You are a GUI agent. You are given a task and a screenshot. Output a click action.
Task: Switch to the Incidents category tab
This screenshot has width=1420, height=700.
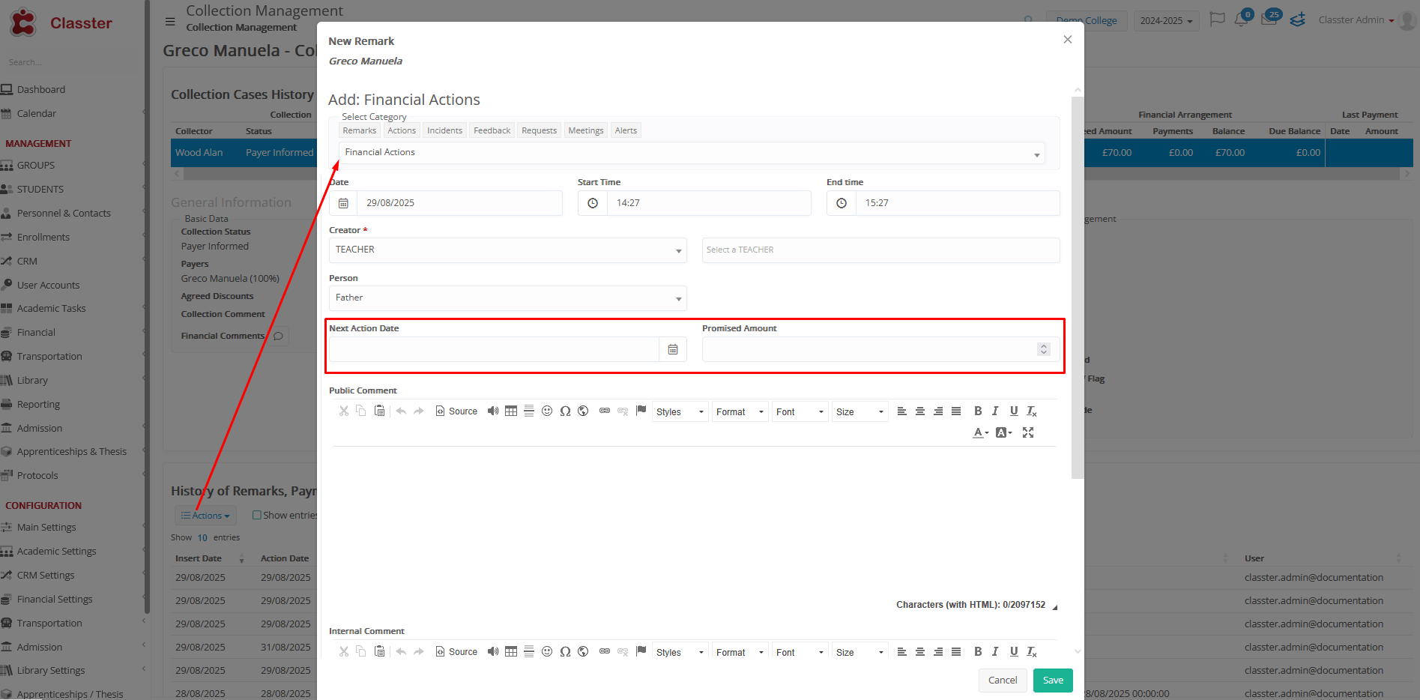tap(444, 130)
